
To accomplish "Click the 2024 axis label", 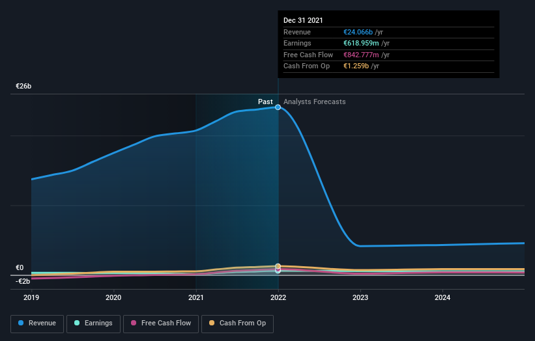I will click(x=442, y=298).
